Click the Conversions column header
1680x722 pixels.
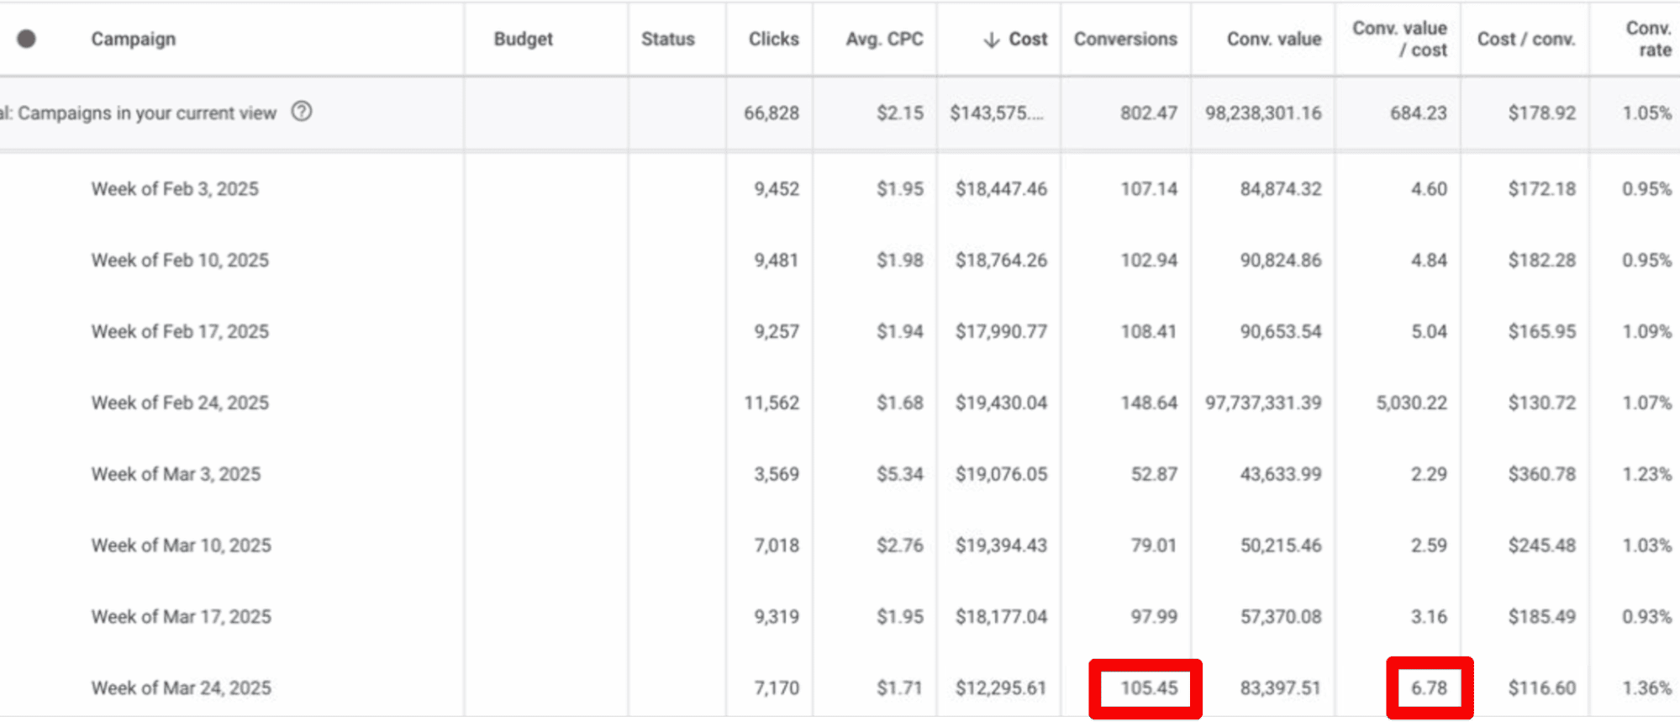1125,40
